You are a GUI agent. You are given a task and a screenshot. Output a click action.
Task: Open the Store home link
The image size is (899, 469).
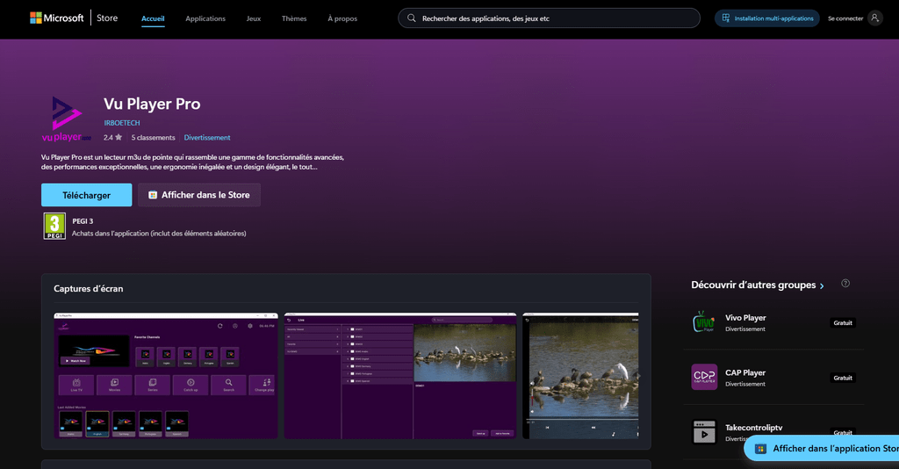[x=107, y=18]
